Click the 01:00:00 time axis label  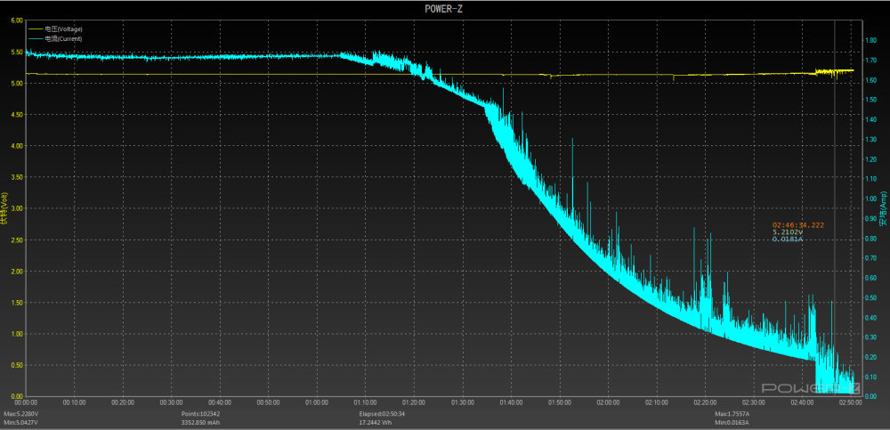pyautogui.click(x=317, y=402)
